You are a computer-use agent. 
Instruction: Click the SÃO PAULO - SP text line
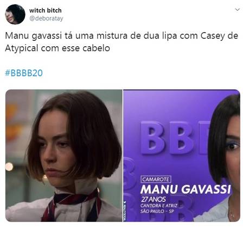pyautogui.click(x=157, y=211)
